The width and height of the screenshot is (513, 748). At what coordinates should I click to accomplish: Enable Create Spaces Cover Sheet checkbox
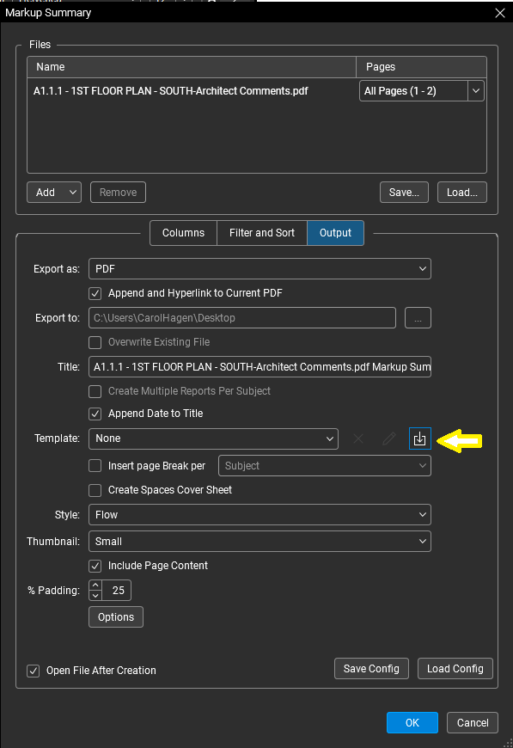pyautogui.click(x=95, y=490)
